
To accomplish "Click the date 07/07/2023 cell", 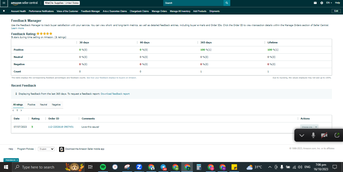I will [x=20, y=127].
